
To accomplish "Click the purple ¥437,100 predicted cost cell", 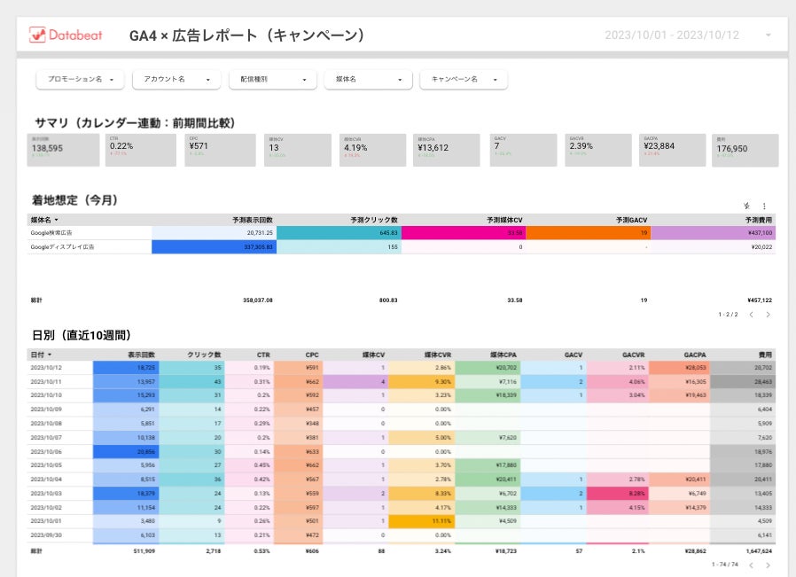I will click(714, 233).
